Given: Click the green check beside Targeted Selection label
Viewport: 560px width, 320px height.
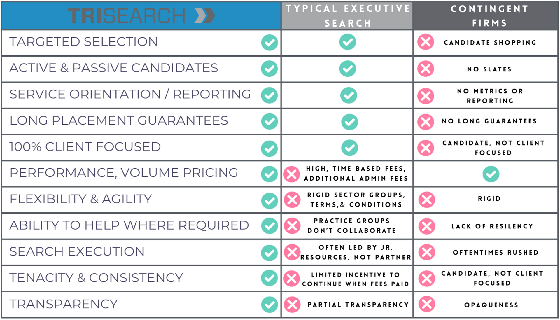Looking at the screenshot, I should point(269,43).
